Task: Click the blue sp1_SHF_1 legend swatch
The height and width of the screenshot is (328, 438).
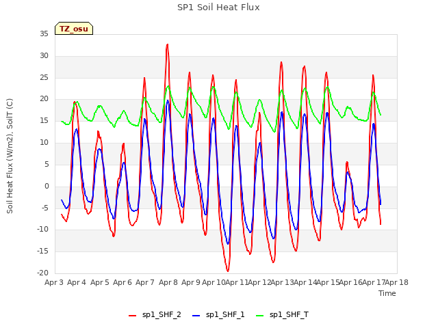Action: (196, 316)
